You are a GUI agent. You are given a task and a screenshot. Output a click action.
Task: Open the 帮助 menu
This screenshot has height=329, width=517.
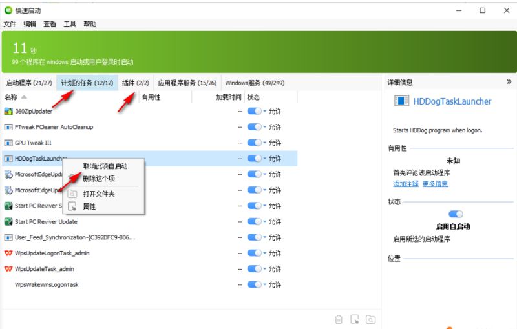[90, 24]
